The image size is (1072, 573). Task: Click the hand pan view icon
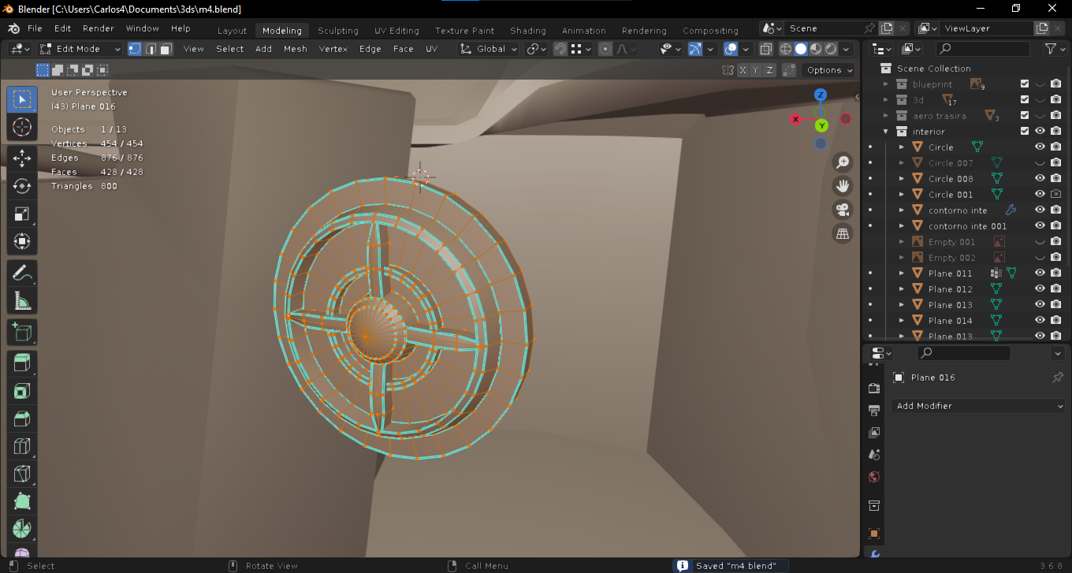[x=843, y=186]
